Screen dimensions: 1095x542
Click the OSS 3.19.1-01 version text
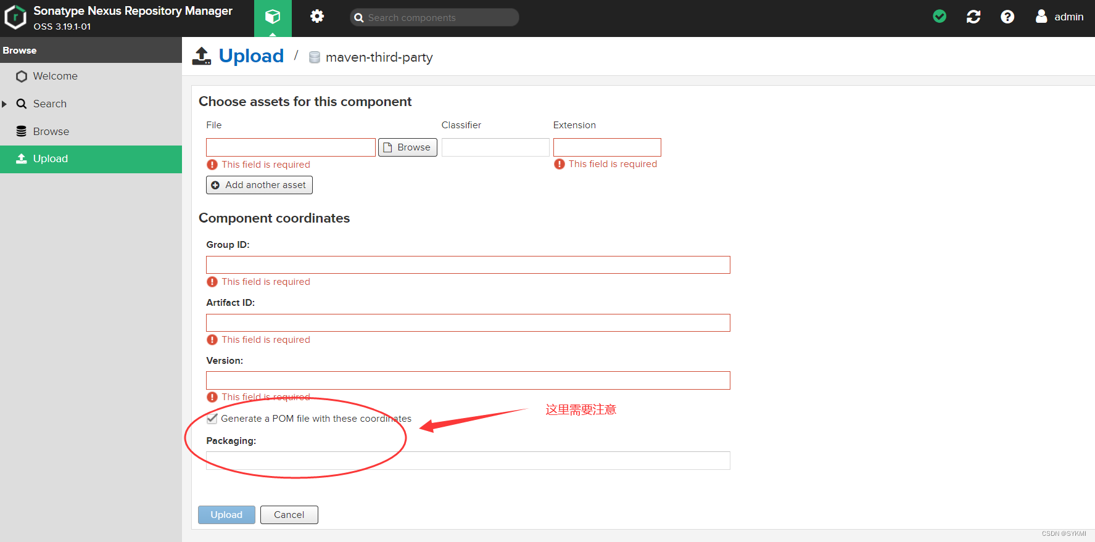pos(62,27)
